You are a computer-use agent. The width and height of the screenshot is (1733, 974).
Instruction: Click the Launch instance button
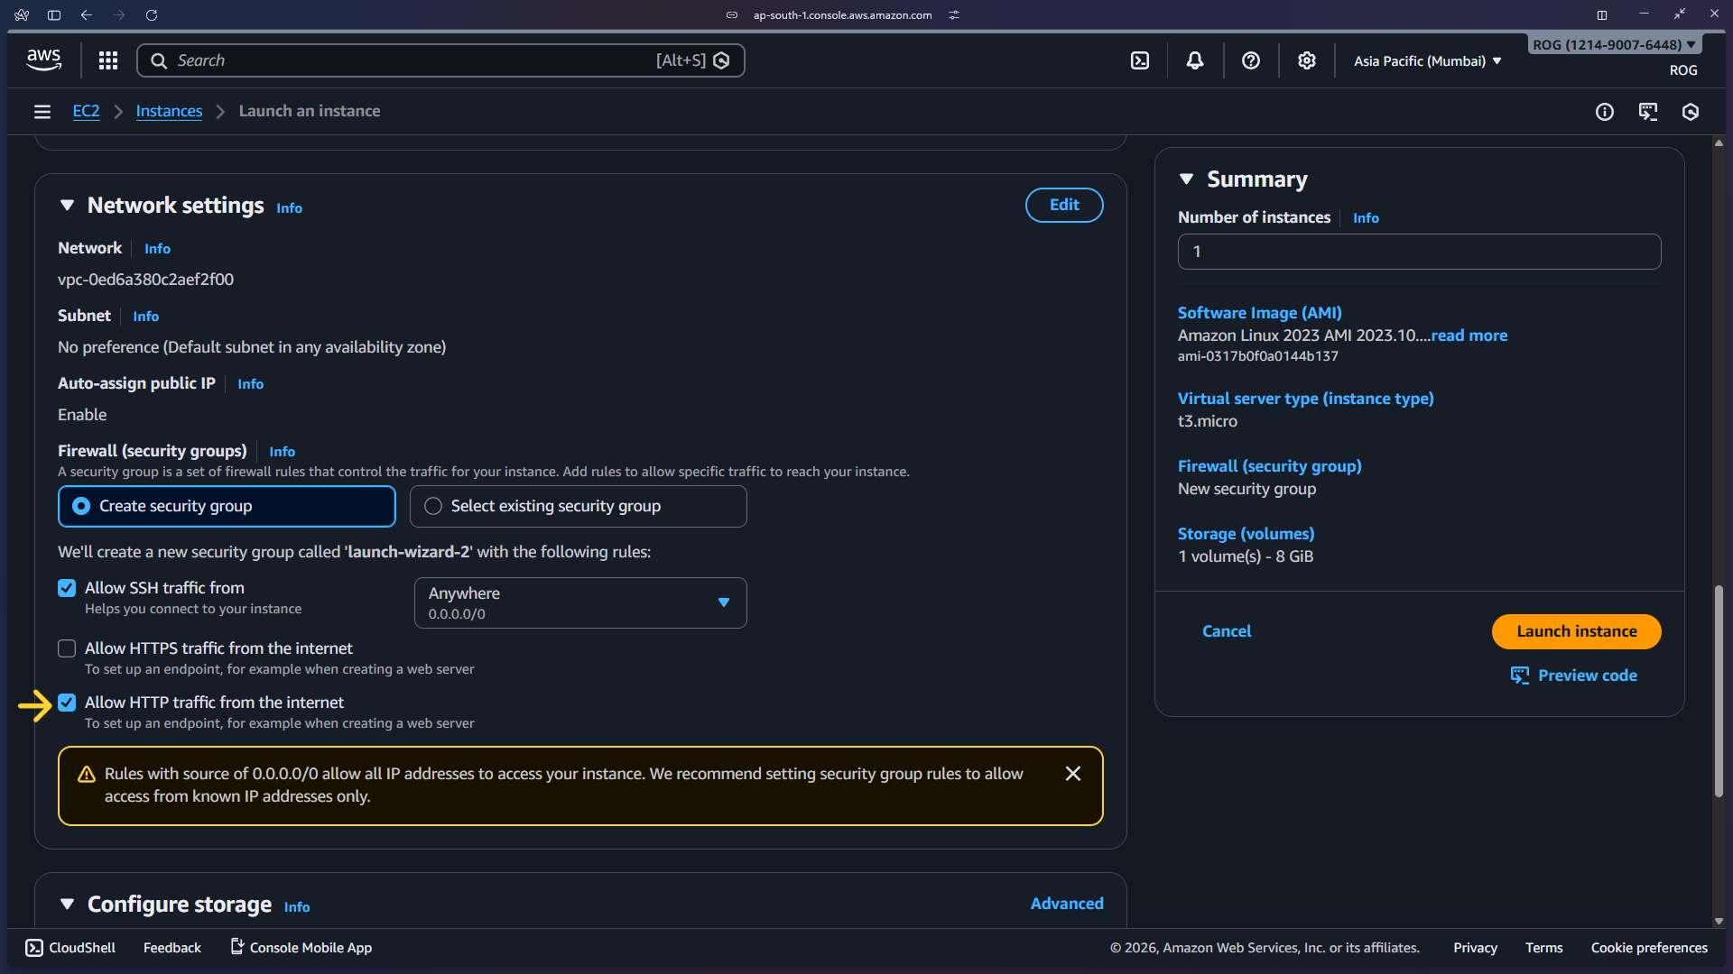[1576, 631]
